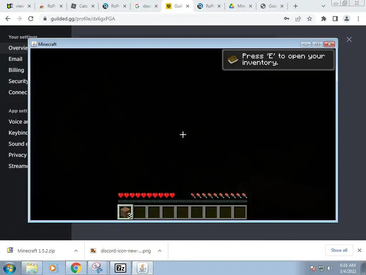This screenshot has width=366, height=275.
Task: Click the network tray icon
Action: 321,268
